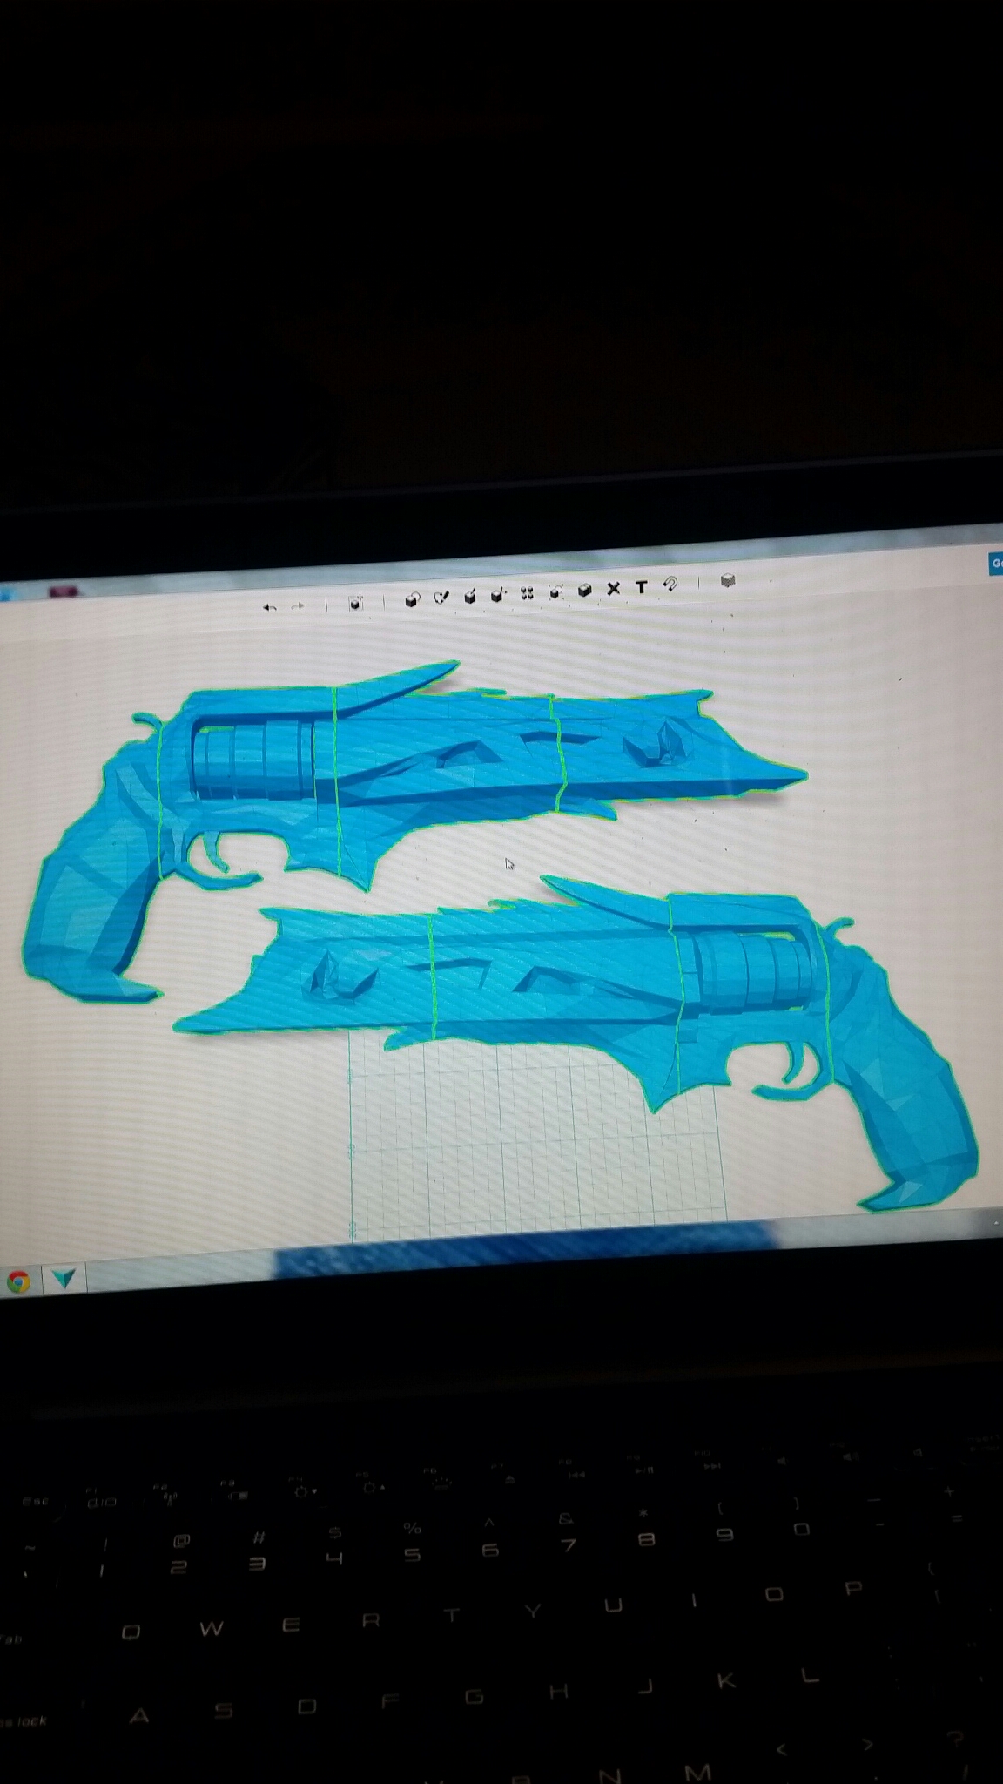Select the Text tool
Viewport: 1003px width, 1784px height.
(642, 587)
